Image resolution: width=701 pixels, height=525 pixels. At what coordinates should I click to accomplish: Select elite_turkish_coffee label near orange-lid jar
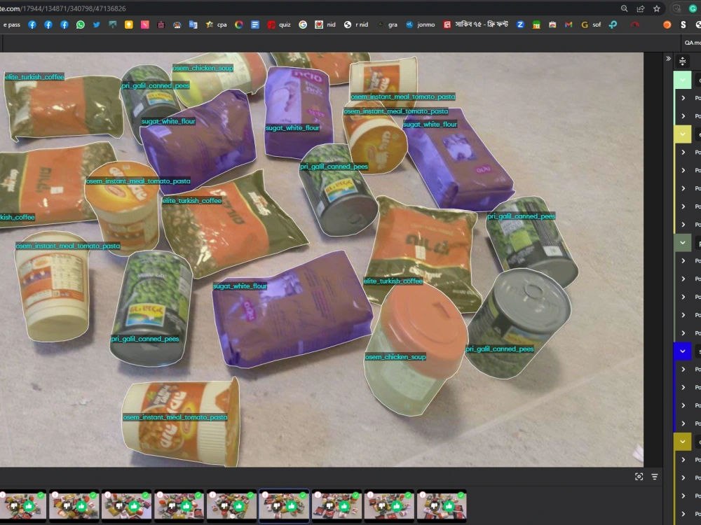pyautogui.click(x=393, y=281)
